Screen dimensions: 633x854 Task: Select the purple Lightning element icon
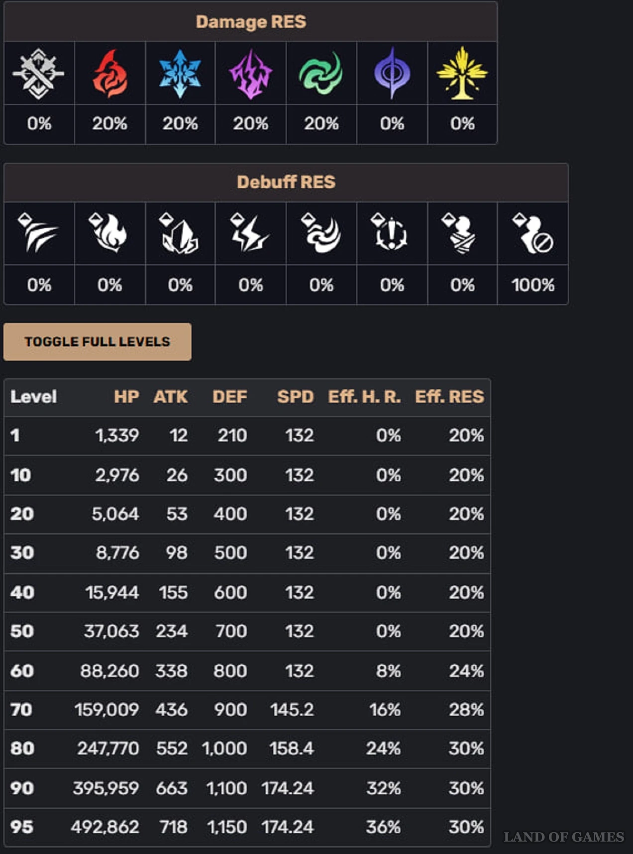(x=251, y=74)
